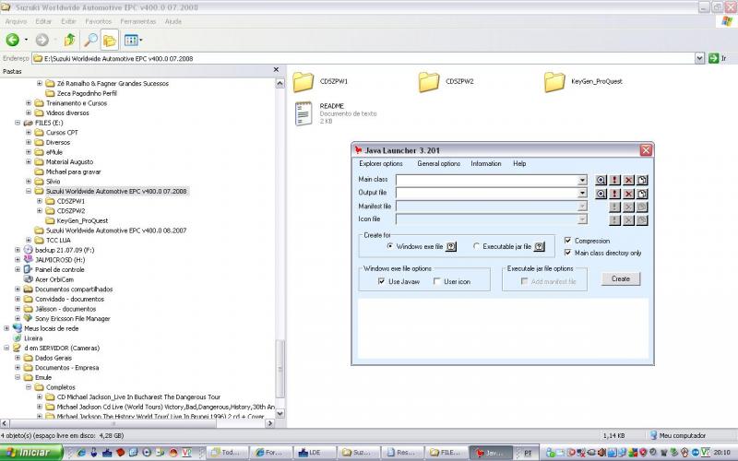The width and height of the screenshot is (738, 461).
Task: Select Acer OrbiCam in the folder tree
Action: click(x=54, y=279)
